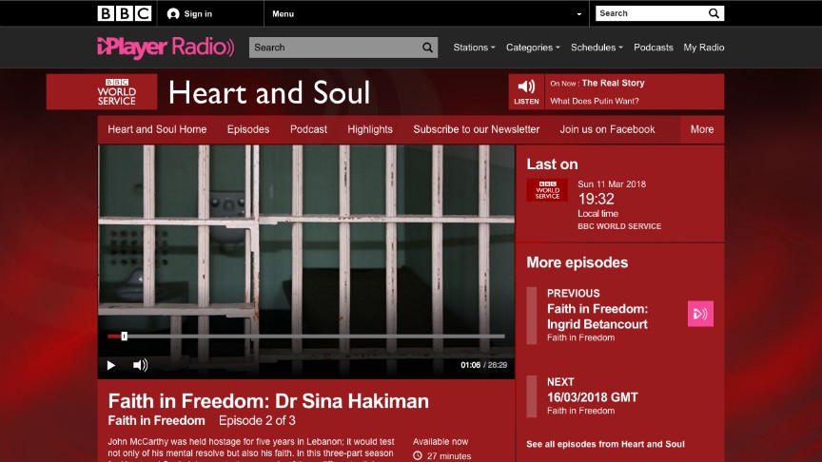
Task: Open the Episodes tab
Action: pos(248,129)
